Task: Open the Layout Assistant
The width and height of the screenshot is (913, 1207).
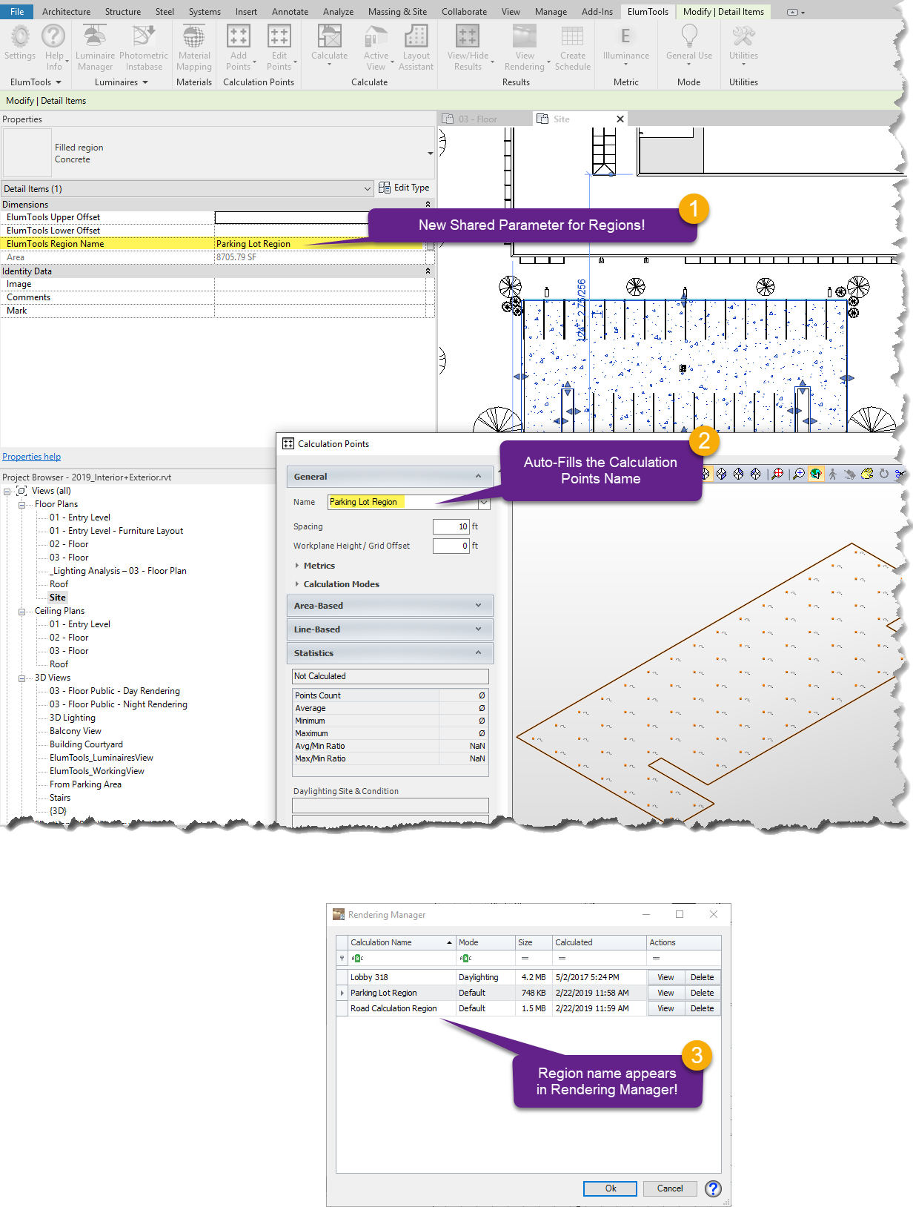Action: click(416, 47)
